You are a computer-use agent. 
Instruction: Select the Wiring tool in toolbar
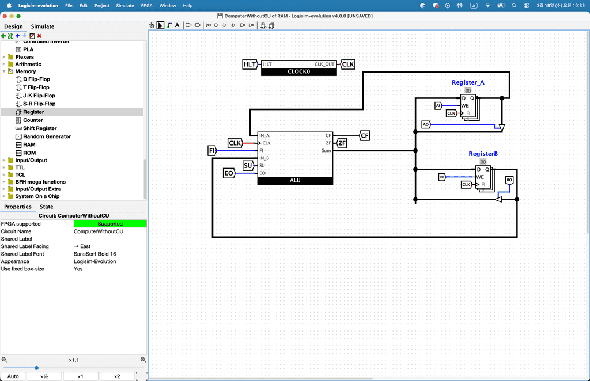pos(168,25)
